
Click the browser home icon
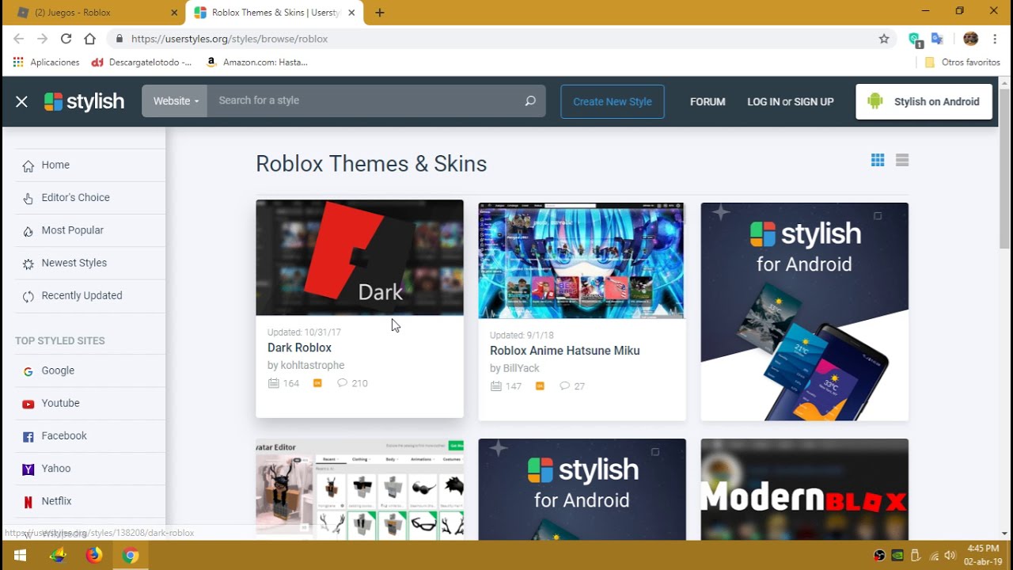coord(90,39)
